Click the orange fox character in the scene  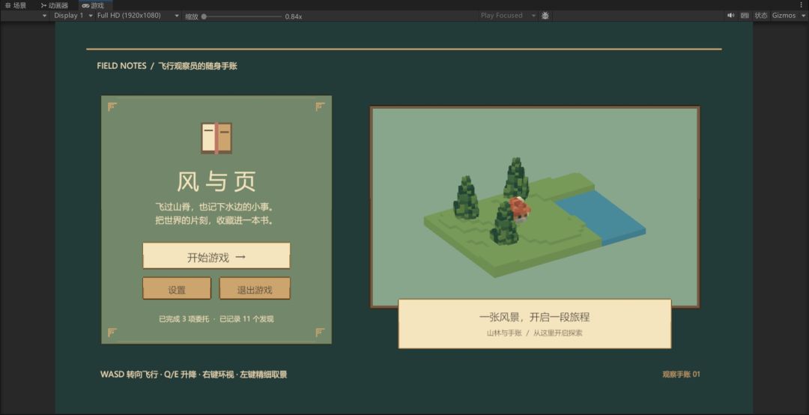[520, 209]
